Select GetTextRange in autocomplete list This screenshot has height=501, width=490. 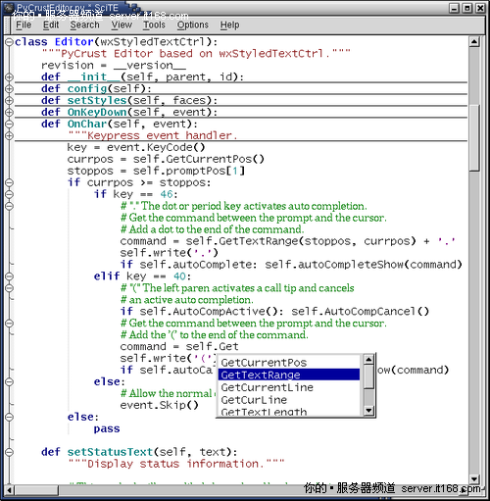tap(289, 375)
